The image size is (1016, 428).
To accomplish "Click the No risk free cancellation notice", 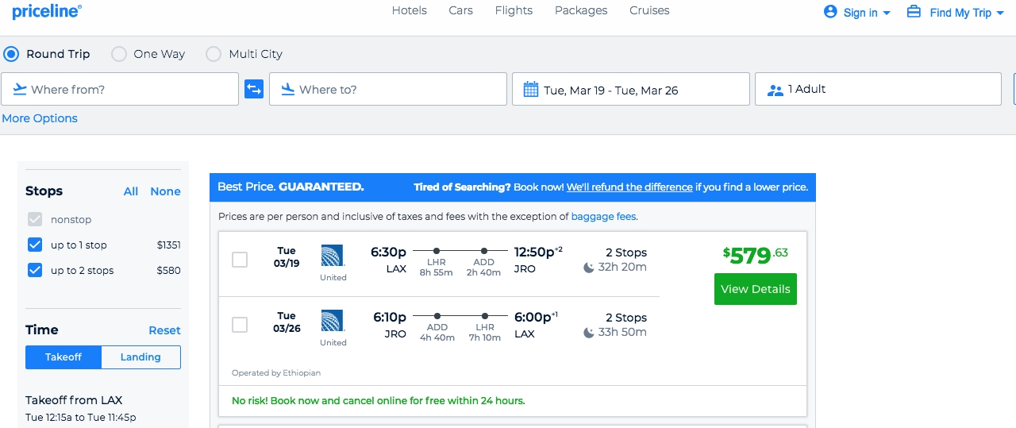I will [379, 401].
